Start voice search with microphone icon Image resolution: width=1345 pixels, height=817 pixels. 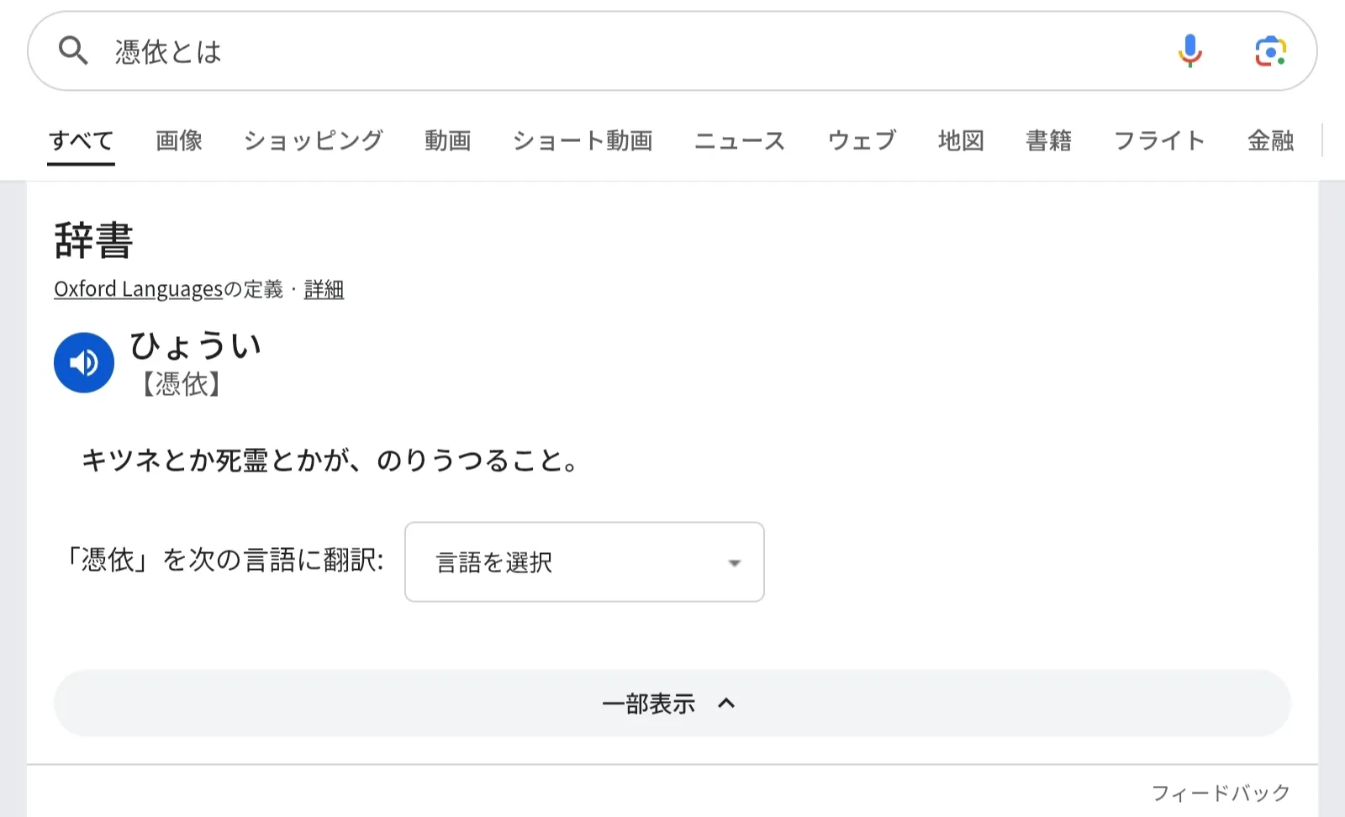coord(1189,51)
